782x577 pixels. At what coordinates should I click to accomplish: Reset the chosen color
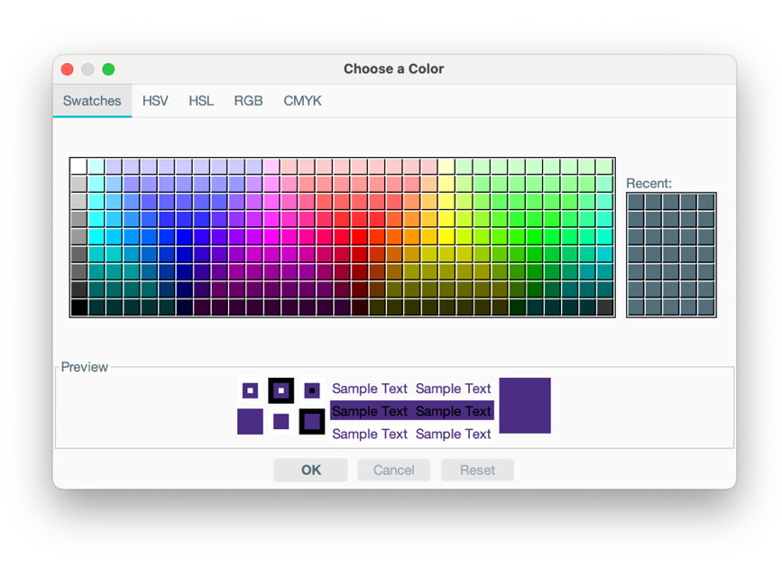[477, 470]
